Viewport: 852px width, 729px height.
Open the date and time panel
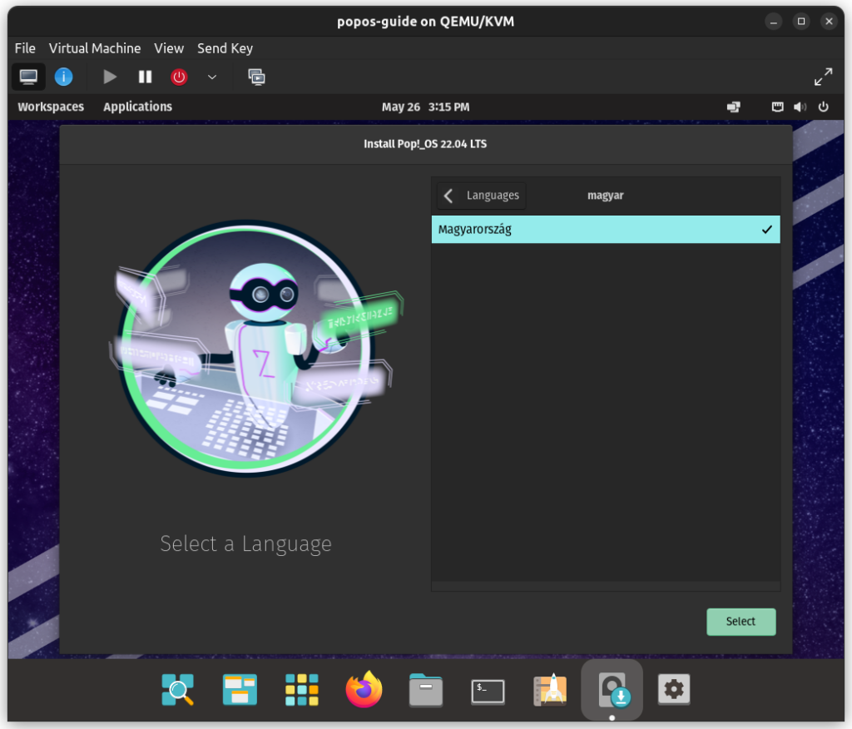[x=425, y=107]
